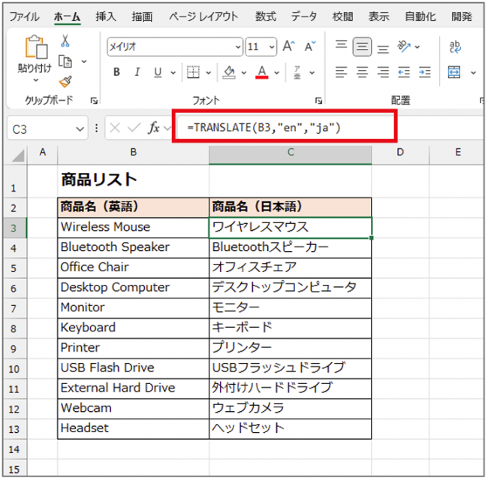The height and width of the screenshot is (481, 488).
Task: Click Merge and Center icon
Action: pos(454,72)
